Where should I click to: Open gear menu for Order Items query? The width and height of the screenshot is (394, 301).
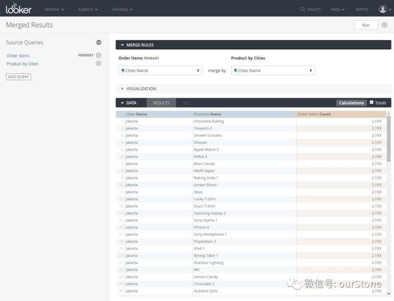point(98,55)
